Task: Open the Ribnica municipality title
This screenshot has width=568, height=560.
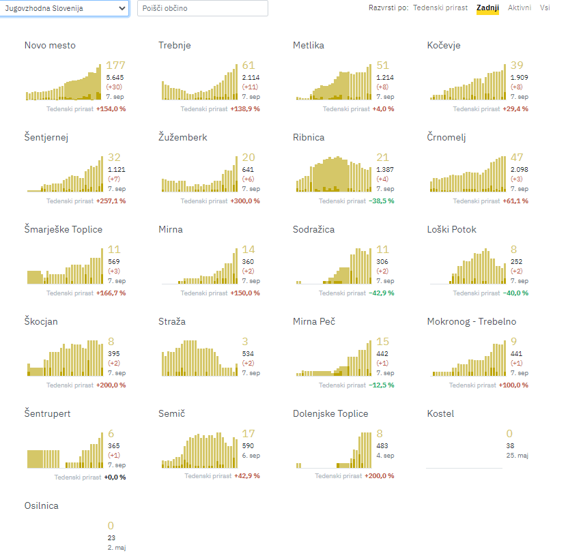Action: click(x=309, y=137)
